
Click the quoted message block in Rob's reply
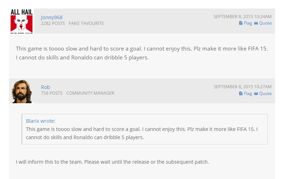click(145, 133)
